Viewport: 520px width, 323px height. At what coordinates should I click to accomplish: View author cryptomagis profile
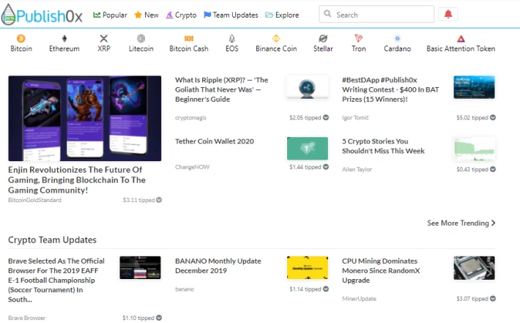click(190, 118)
